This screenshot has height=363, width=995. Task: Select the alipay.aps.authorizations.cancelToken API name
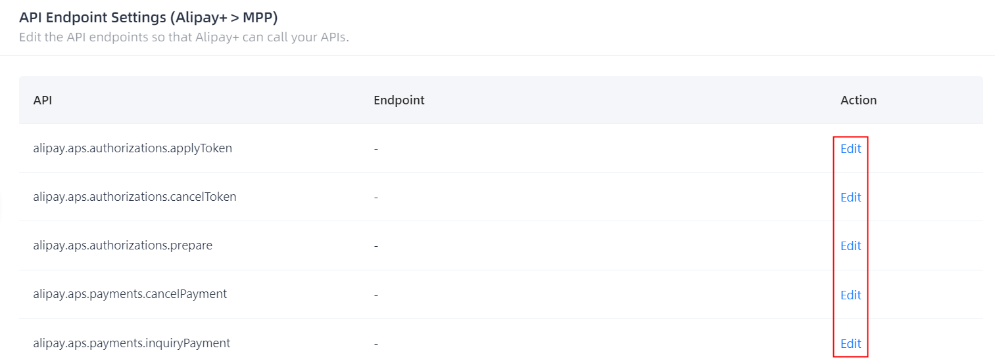click(x=134, y=197)
